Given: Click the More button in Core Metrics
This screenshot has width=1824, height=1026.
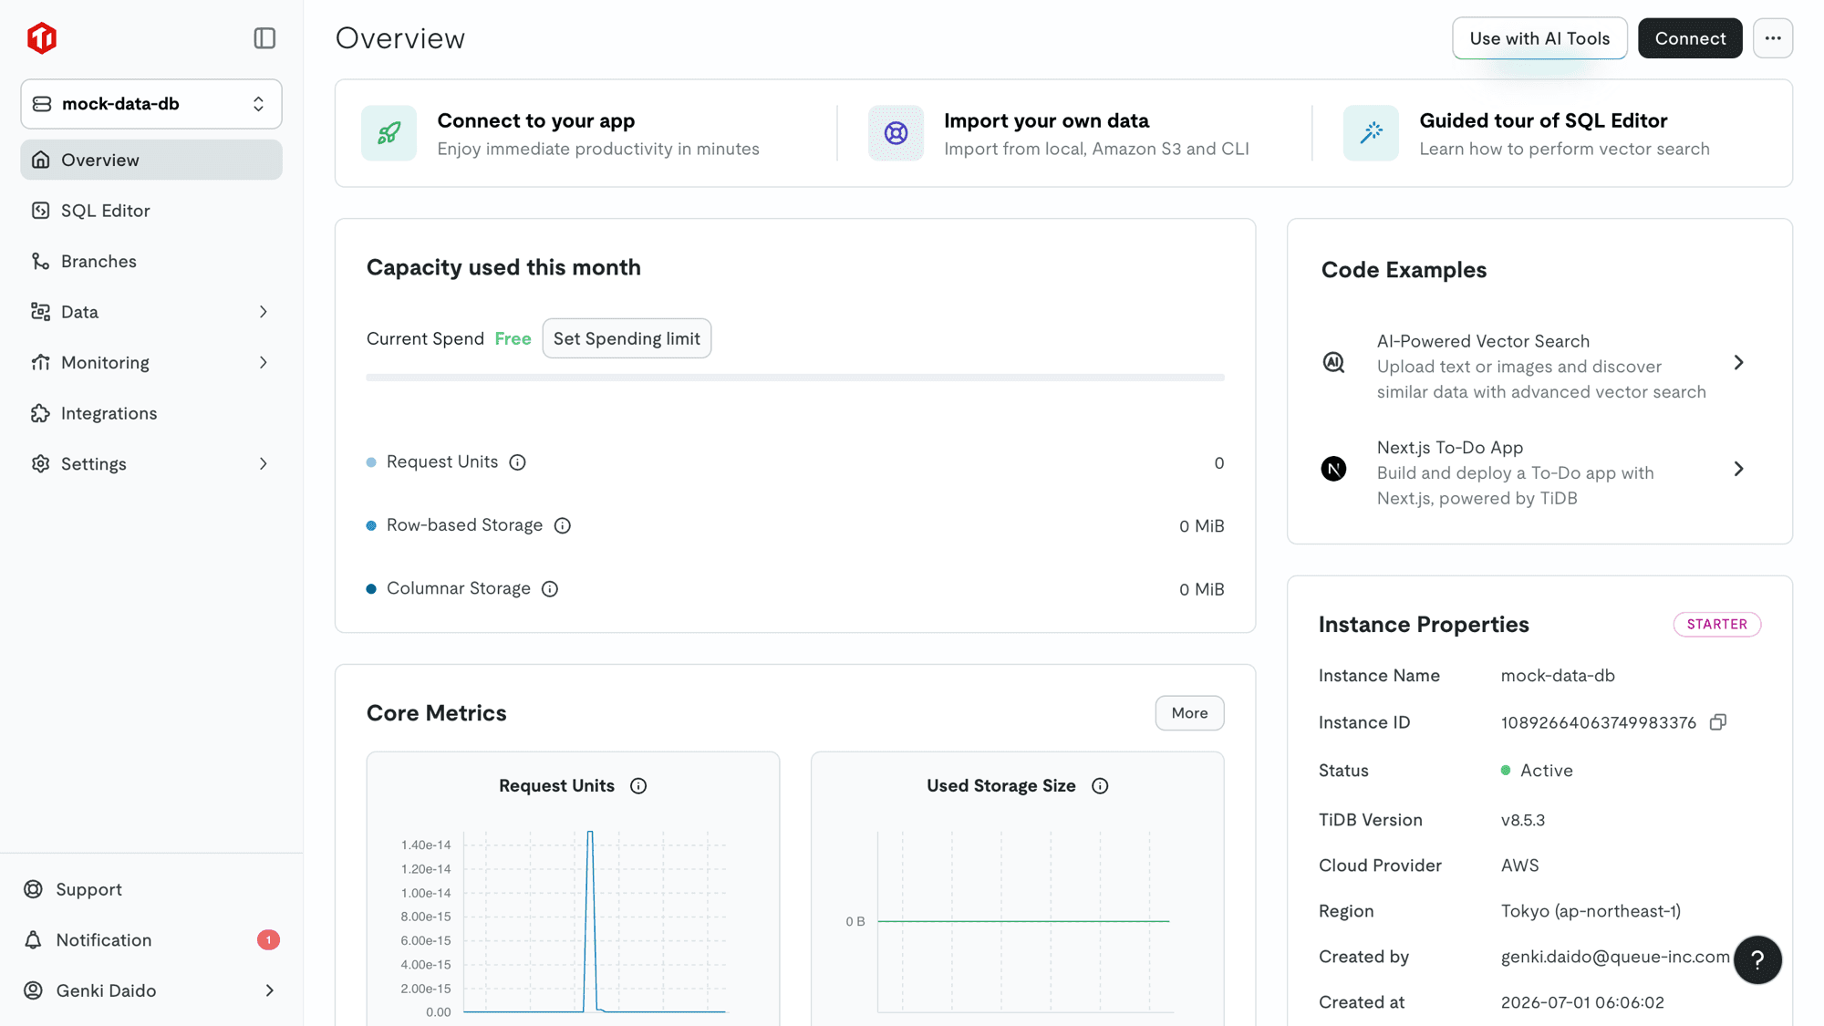Looking at the screenshot, I should [x=1189, y=713].
